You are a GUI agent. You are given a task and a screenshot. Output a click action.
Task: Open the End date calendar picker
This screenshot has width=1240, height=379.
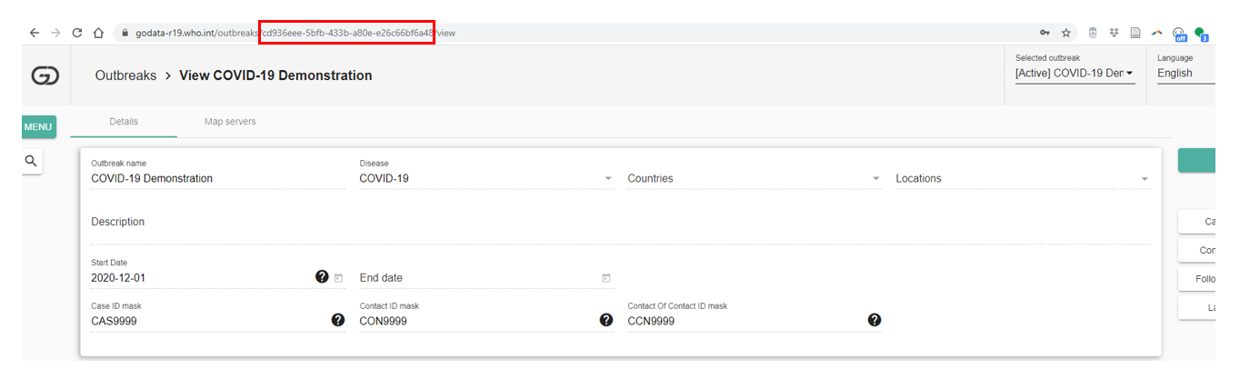tap(606, 278)
